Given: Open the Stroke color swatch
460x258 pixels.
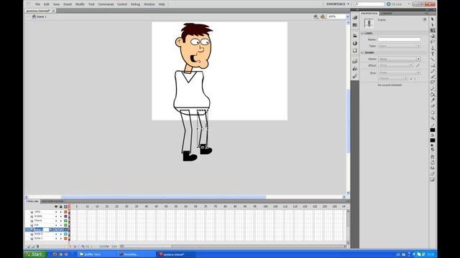Looking at the screenshot, I should click(433, 130).
